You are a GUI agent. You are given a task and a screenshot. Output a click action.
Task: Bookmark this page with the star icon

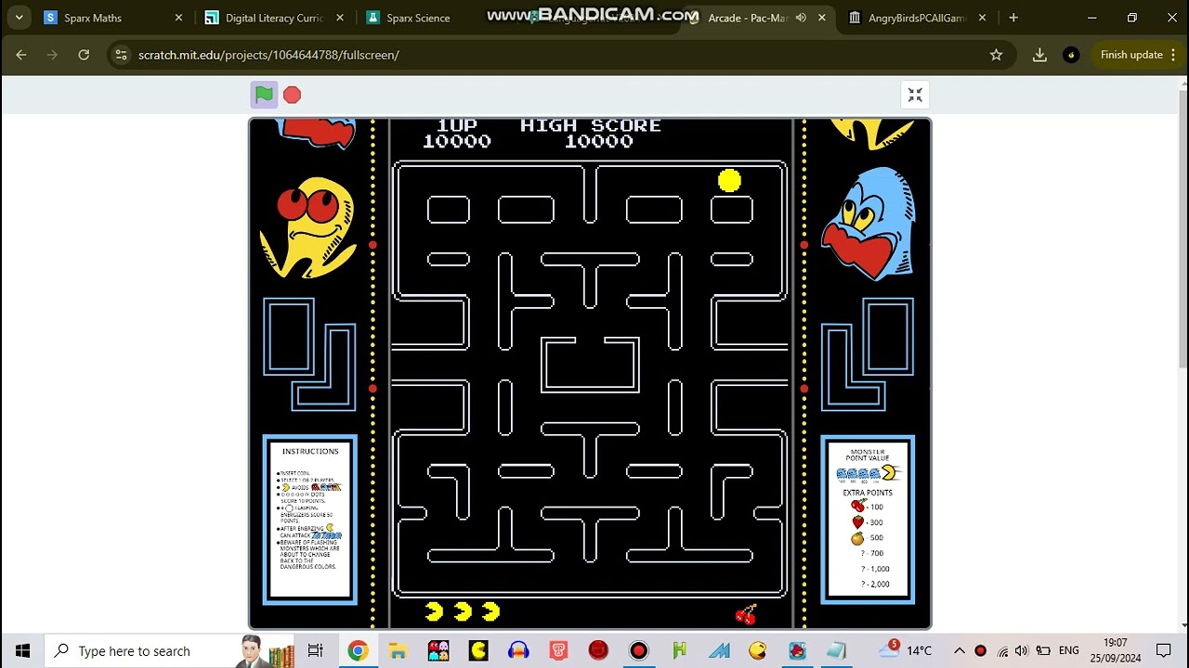point(996,55)
